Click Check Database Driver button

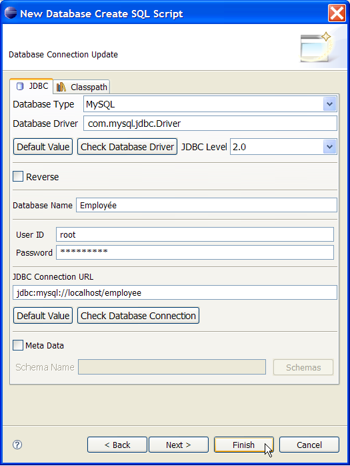127,147
